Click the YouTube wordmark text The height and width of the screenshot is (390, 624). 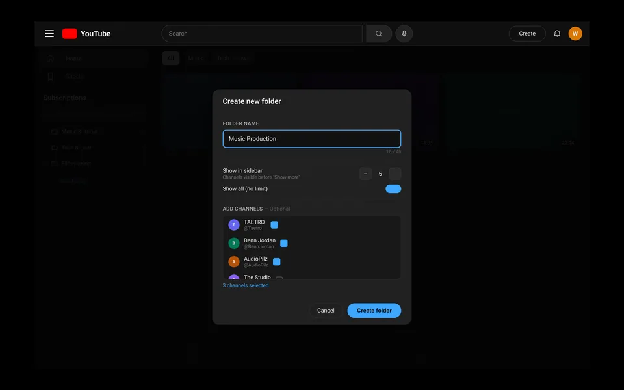96,34
